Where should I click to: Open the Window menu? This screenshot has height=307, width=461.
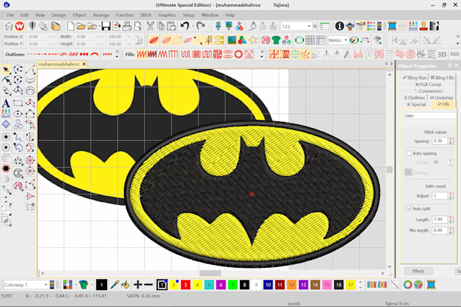[x=209, y=15]
